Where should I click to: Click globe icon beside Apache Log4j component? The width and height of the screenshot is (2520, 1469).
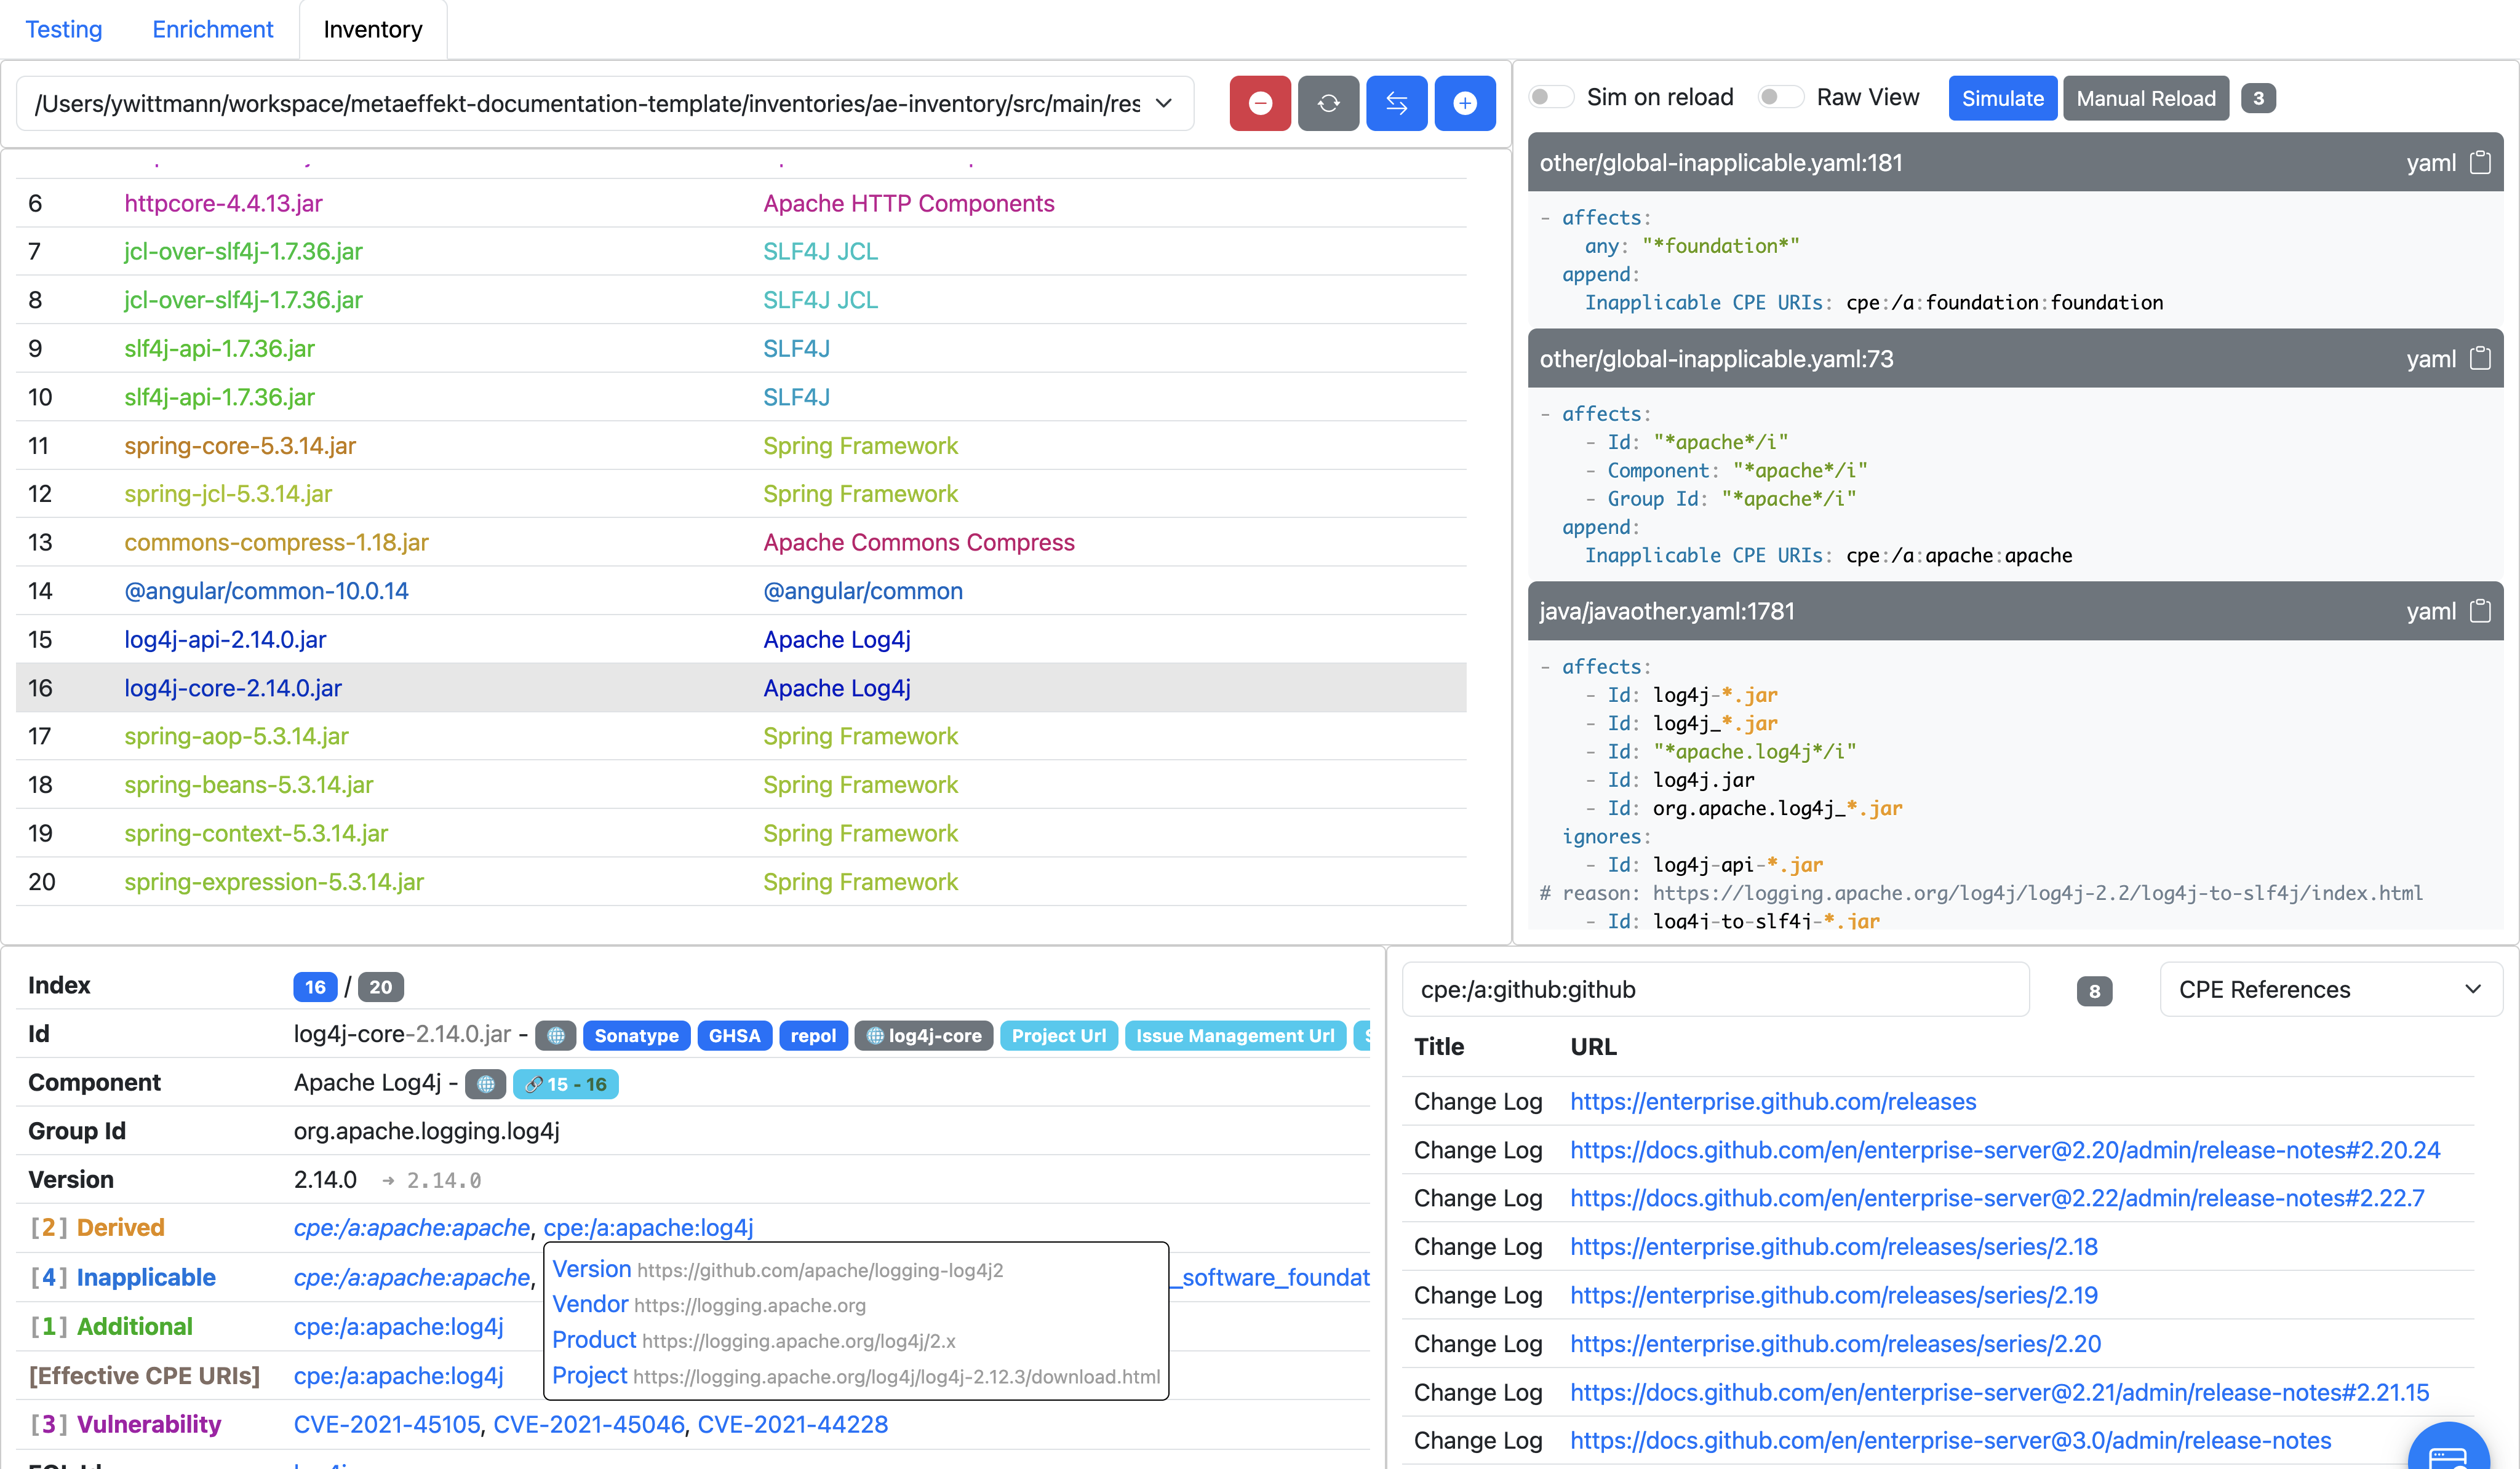(486, 1083)
